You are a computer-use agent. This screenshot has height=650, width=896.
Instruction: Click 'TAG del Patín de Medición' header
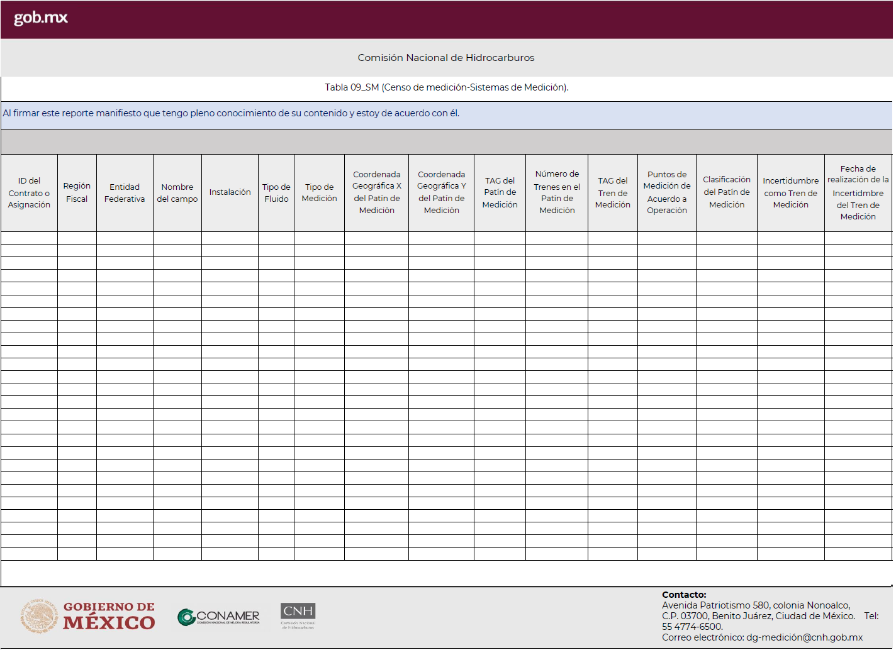point(500,192)
